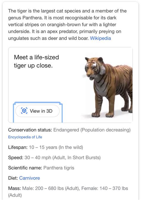141x200 pixels.
Task: Select the 'Meet a life-sized tiger' heading
Action: pyautogui.click(x=36, y=61)
